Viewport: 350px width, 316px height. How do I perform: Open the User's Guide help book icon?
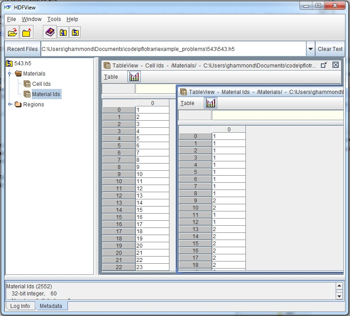[x=50, y=33]
